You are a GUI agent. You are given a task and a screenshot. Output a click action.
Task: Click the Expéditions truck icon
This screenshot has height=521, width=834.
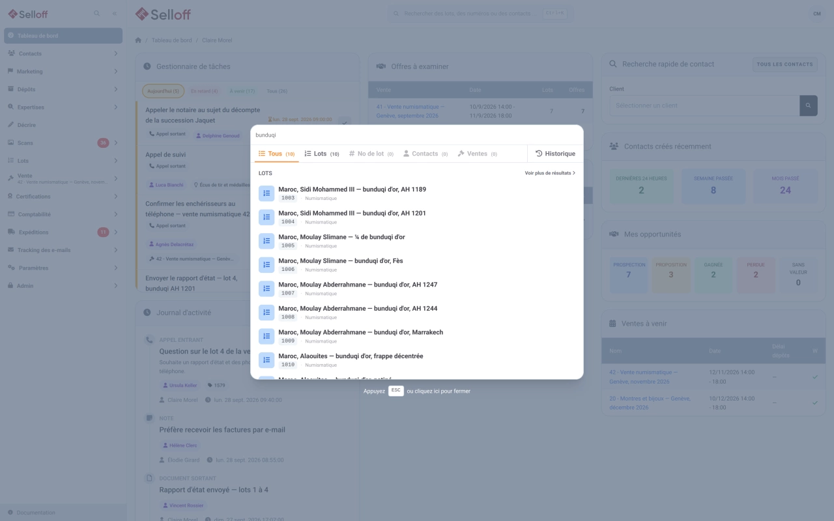(12, 232)
